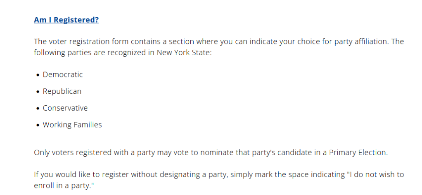Open the "Am I Registered?" link
422x195 pixels.
pos(66,20)
